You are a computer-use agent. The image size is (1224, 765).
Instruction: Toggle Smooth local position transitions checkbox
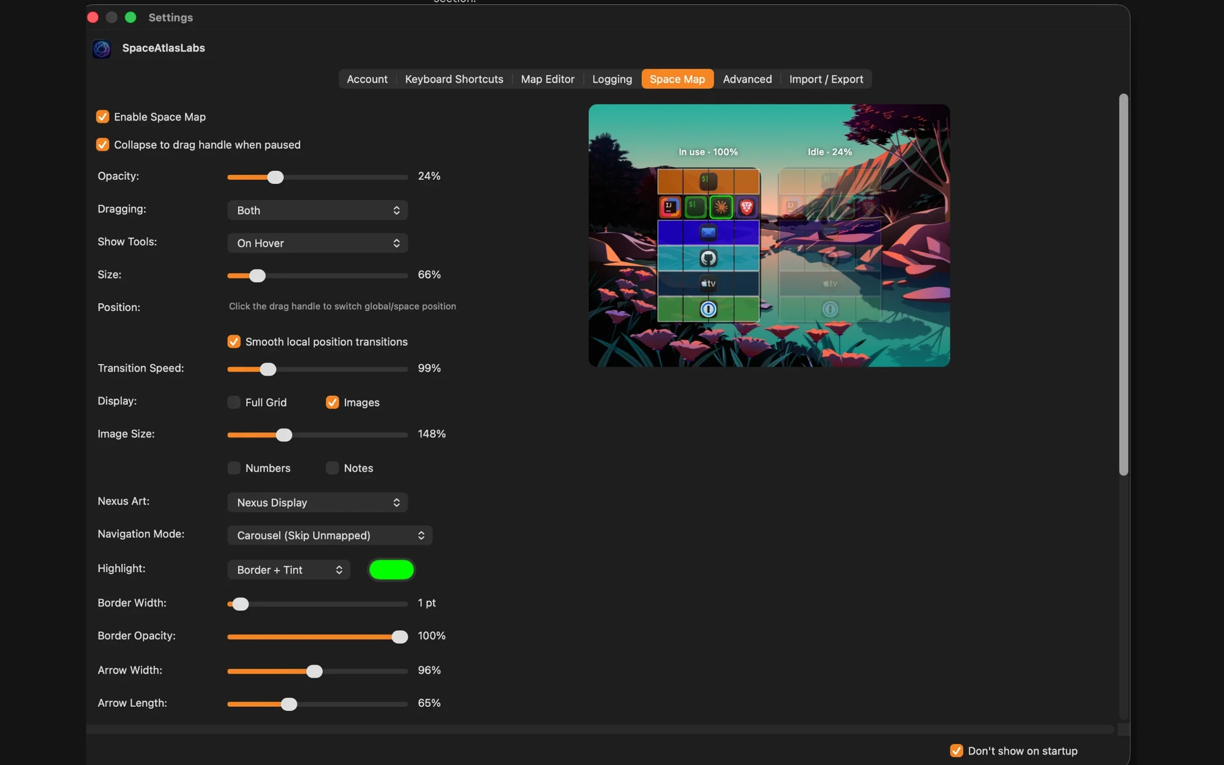pos(234,341)
